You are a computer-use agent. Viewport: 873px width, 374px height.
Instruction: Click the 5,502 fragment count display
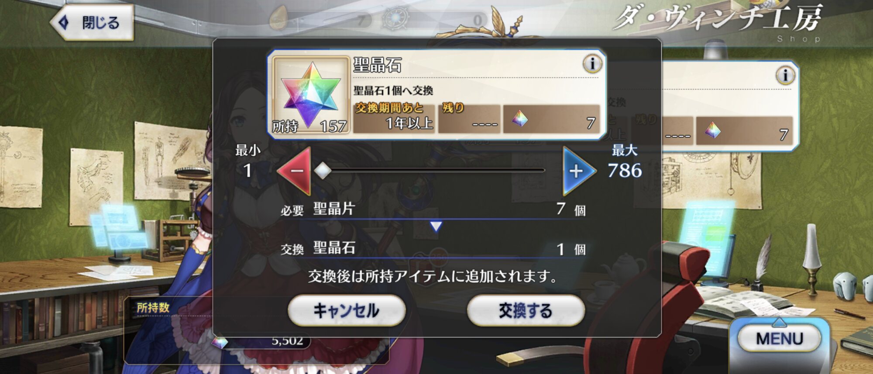point(287,340)
